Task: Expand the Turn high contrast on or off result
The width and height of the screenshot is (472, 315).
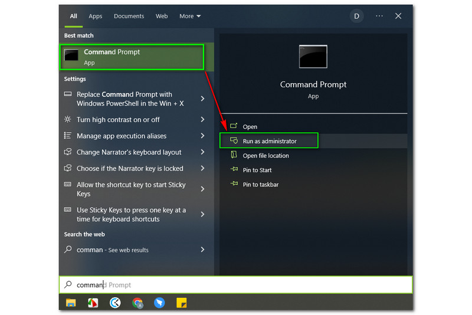Action: [202, 120]
